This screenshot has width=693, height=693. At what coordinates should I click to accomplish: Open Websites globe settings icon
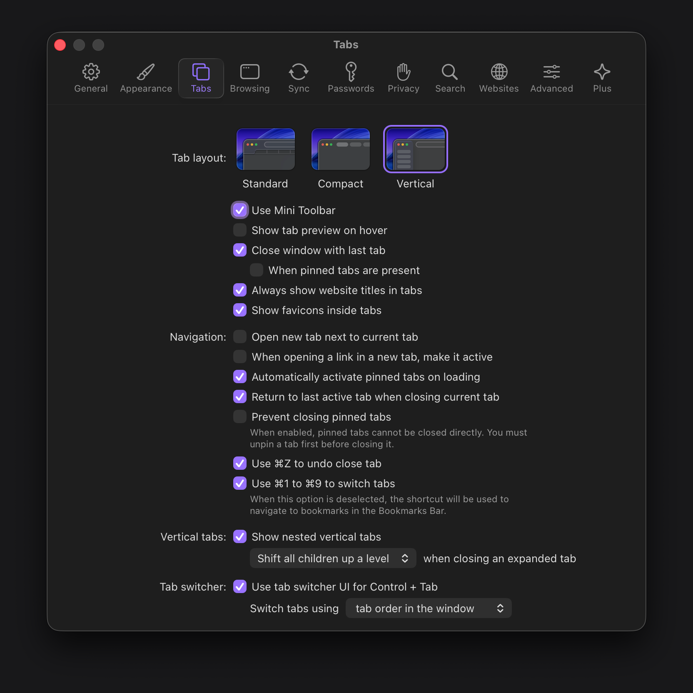[x=499, y=72]
